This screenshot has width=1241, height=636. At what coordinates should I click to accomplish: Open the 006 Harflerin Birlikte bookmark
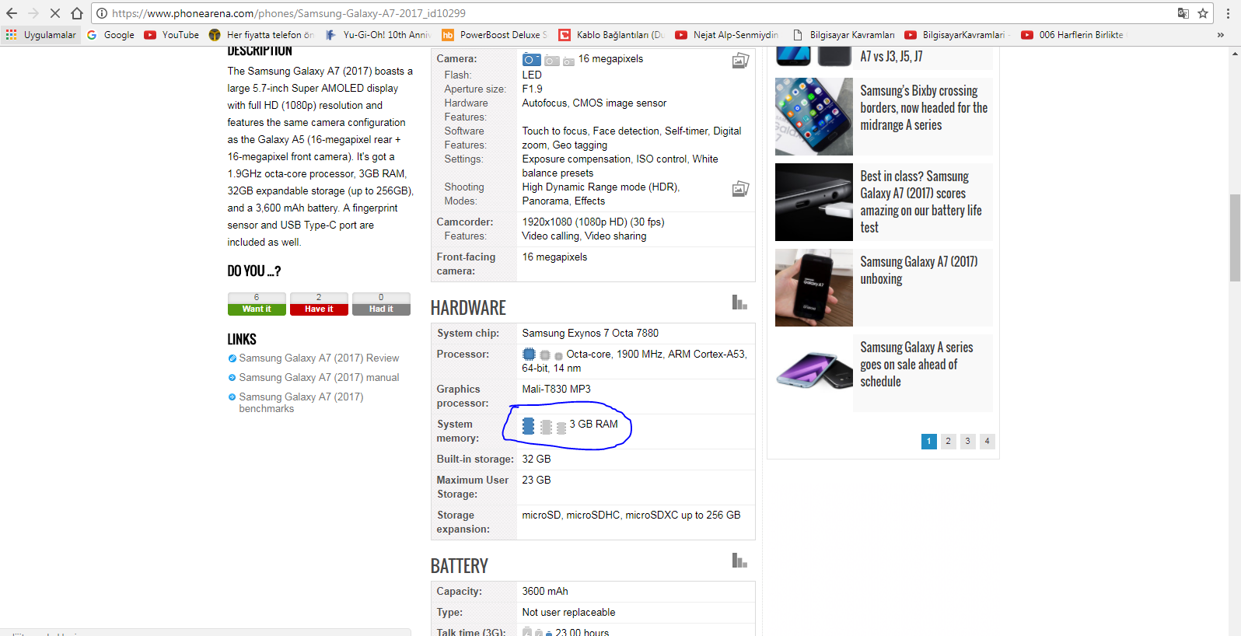click(x=1075, y=35)
